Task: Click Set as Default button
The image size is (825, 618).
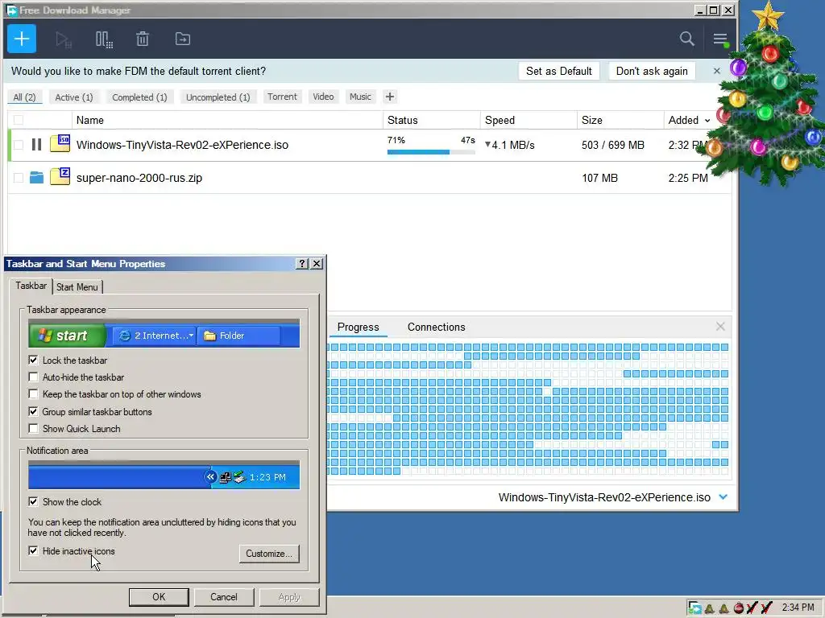Action: point(559,71)
